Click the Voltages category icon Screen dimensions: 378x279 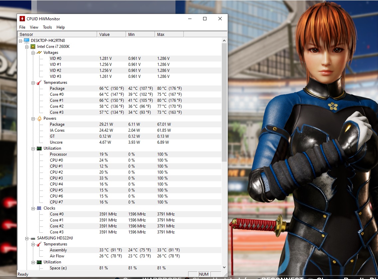pos(39,53)
